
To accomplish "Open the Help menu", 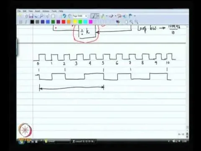I will pyautogui.click(x=61, y=11).
